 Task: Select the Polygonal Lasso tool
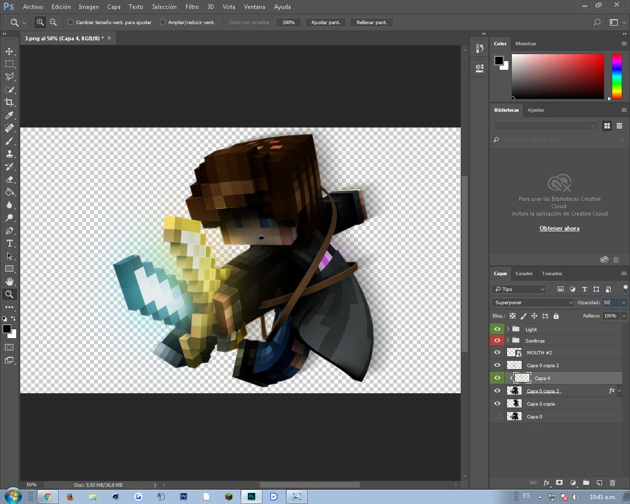click(9, 77)
